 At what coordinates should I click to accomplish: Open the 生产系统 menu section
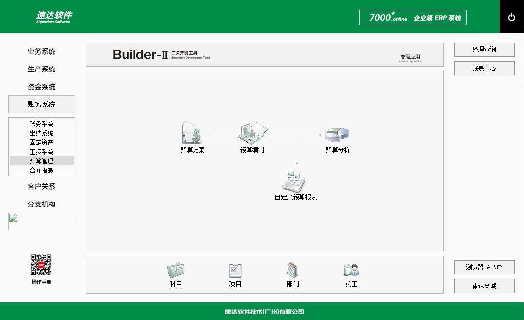click(x=41, y=69)
